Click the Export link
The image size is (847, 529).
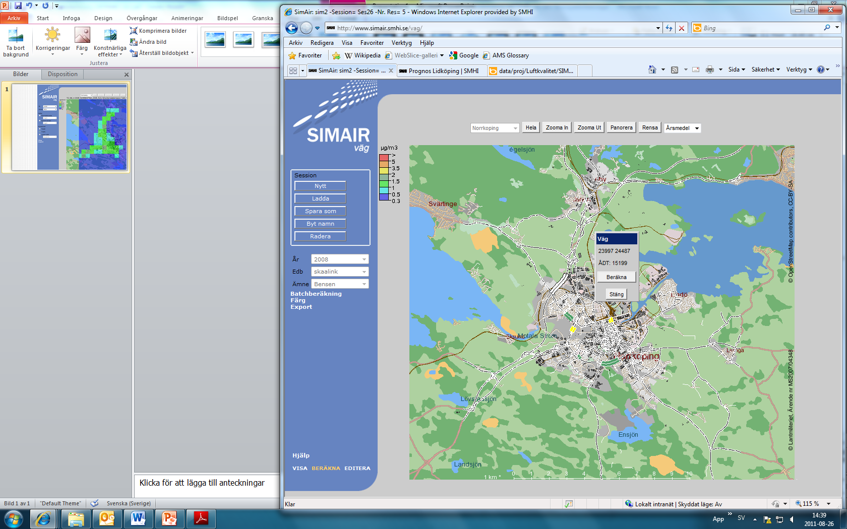(x=301, y=307)
